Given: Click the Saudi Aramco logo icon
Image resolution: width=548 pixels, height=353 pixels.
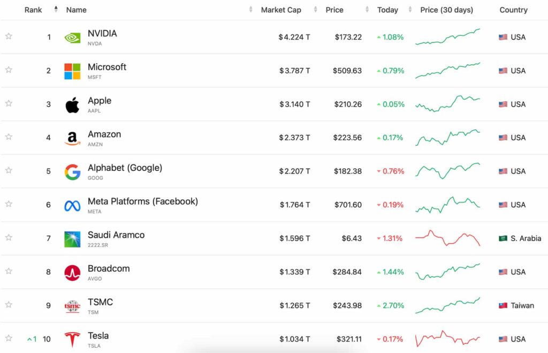Looking at the screenshot, I should [x=72, y=239].
